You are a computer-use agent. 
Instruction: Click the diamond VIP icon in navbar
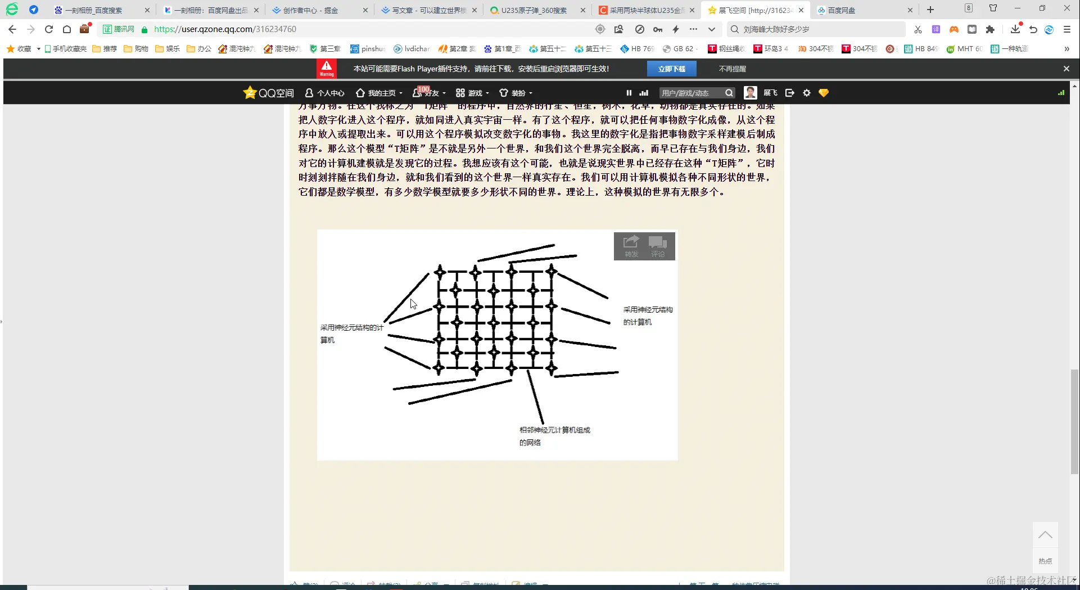(x=823, y=93)
